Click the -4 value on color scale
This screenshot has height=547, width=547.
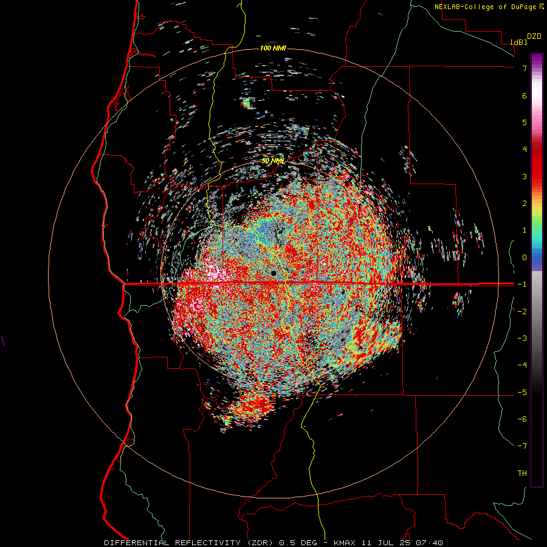point(522,365)
